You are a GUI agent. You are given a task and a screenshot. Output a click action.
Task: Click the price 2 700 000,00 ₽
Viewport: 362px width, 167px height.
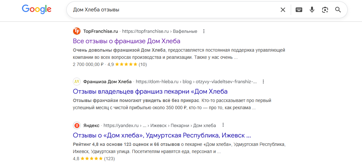[x=88, y=64]
